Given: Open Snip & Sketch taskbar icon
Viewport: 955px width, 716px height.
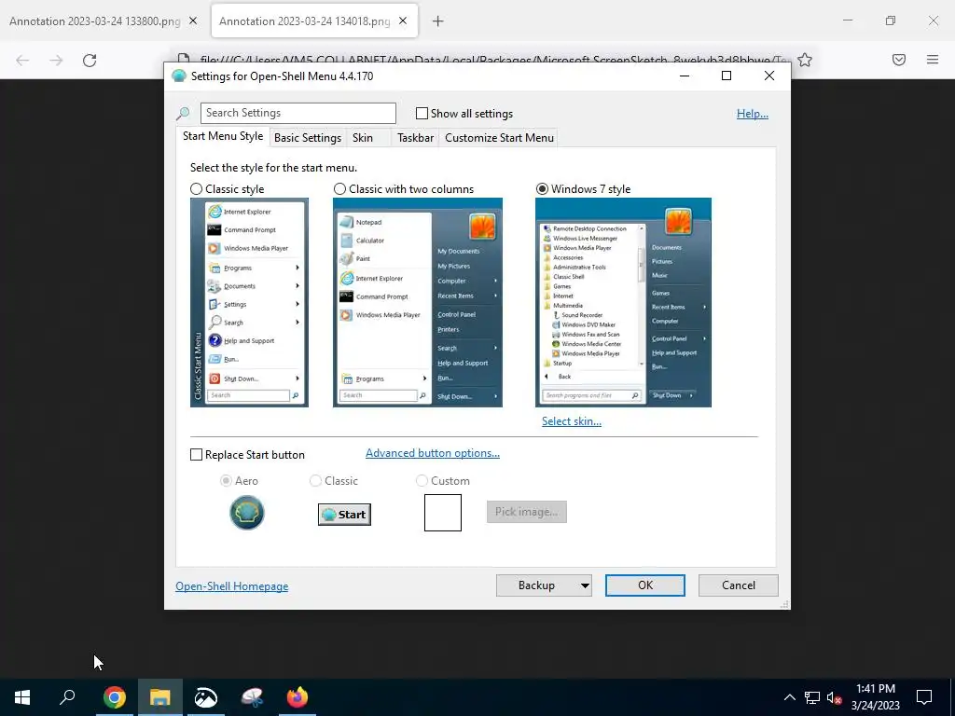Looking at the screenshot, I should pyautogui.click(x=252, y=697).
